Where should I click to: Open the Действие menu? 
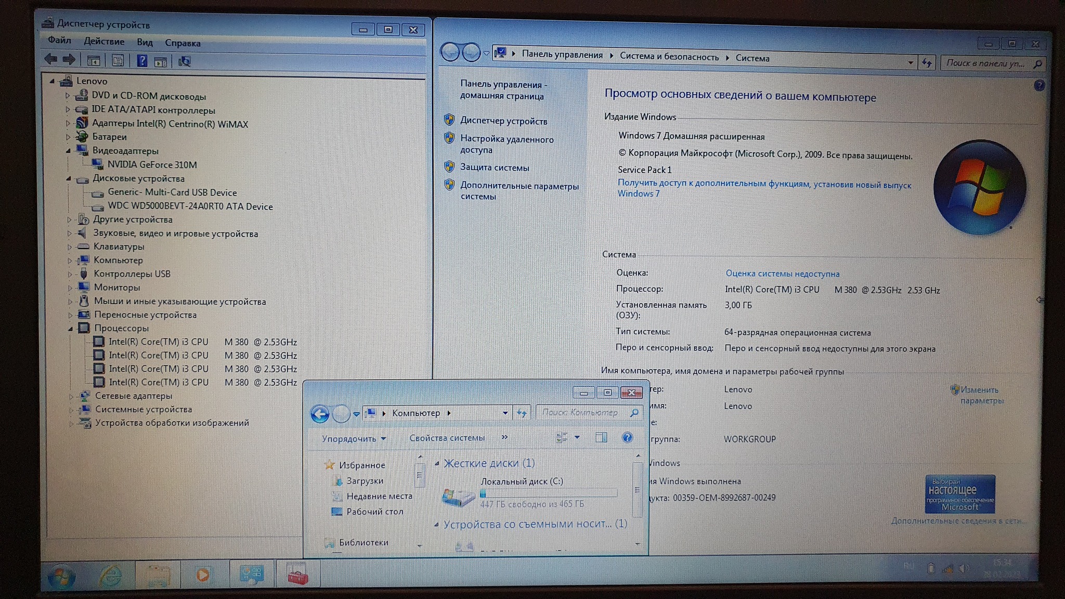(104, 42)
